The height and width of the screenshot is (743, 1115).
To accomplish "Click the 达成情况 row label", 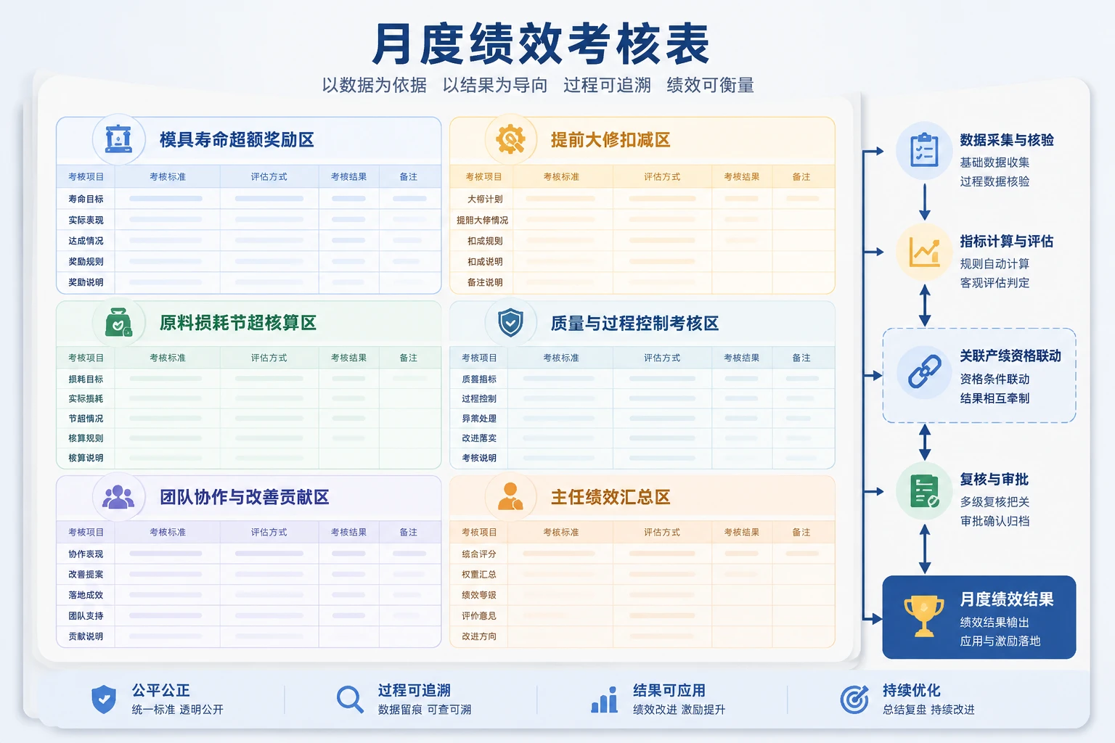I will [86, 241].
